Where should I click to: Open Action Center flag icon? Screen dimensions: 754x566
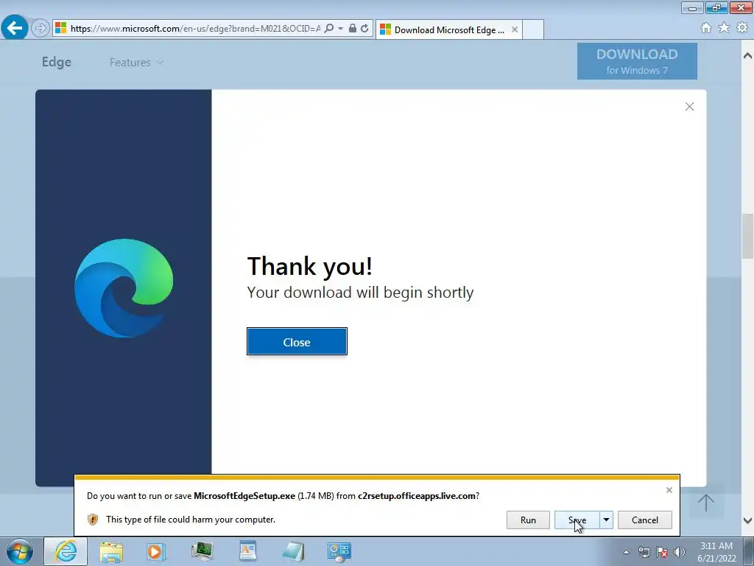point(662,552)
